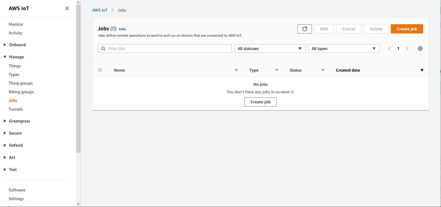Viewport: 441px width, 207px height.
Task: Go to Things under Manage
Action: tap(15, 66)
